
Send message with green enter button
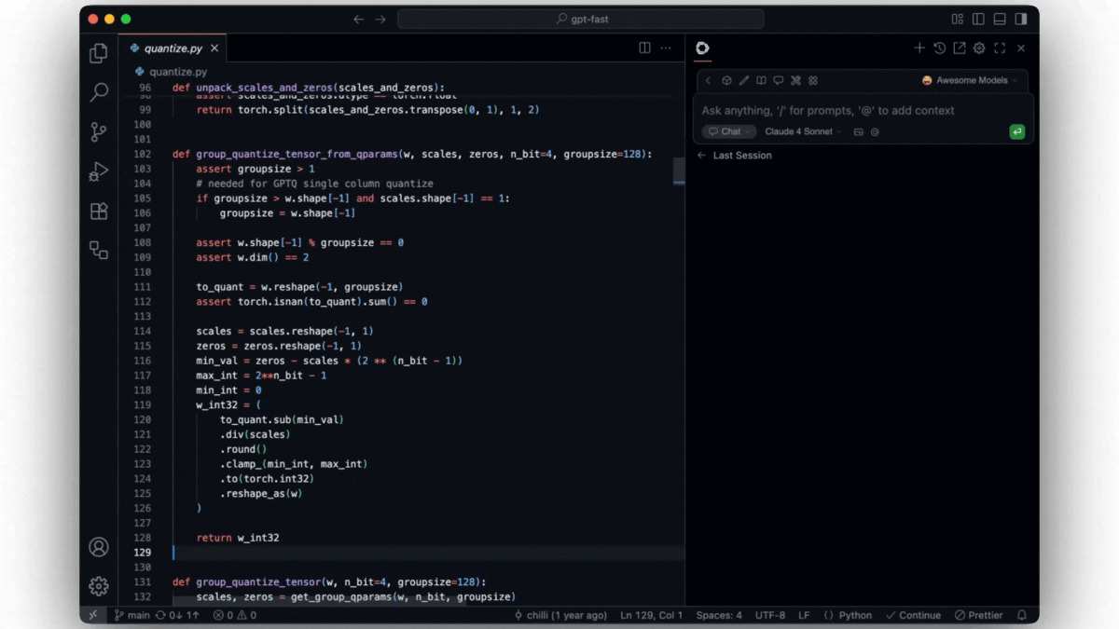click(x=1017, y=131)
